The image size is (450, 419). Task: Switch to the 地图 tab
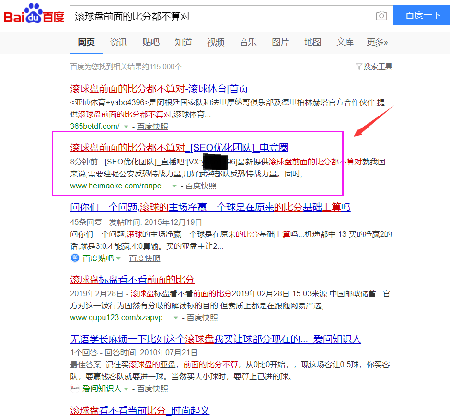click(313, 42)
